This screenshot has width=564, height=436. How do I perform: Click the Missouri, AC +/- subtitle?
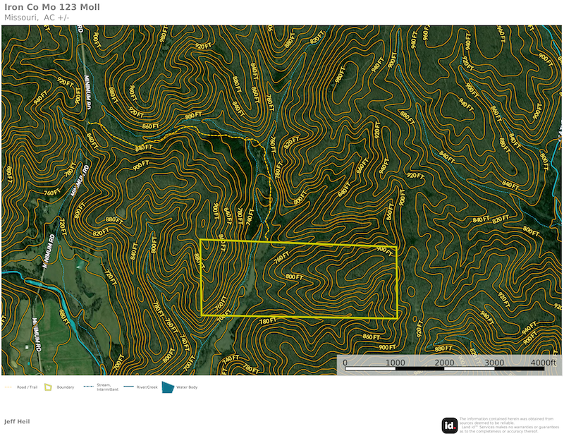coord(37,17)
